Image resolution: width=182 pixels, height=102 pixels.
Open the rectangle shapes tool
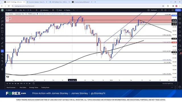pos(2,31)
